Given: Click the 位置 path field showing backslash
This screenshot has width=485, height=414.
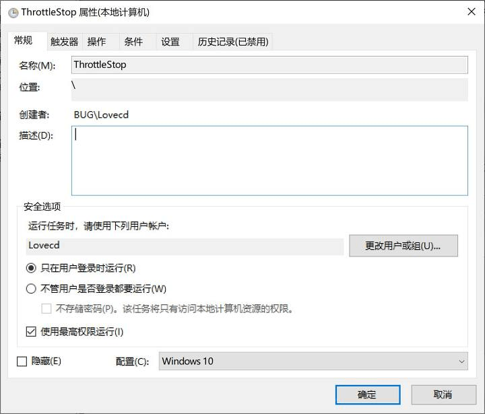Looking at the screenshot, I should click(269, 90).
